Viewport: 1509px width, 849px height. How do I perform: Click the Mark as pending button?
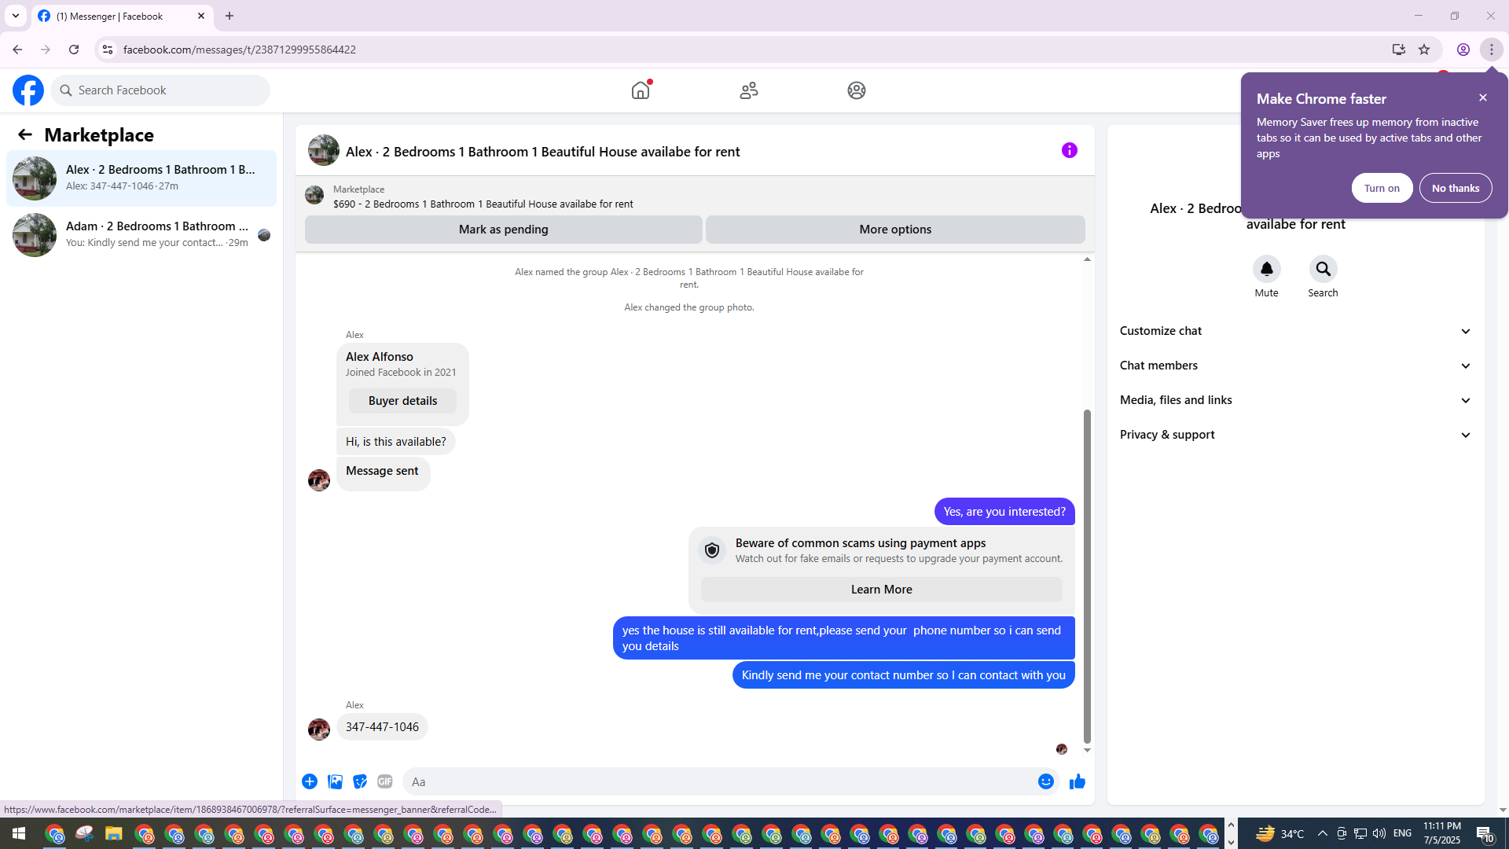click(503, 230)
